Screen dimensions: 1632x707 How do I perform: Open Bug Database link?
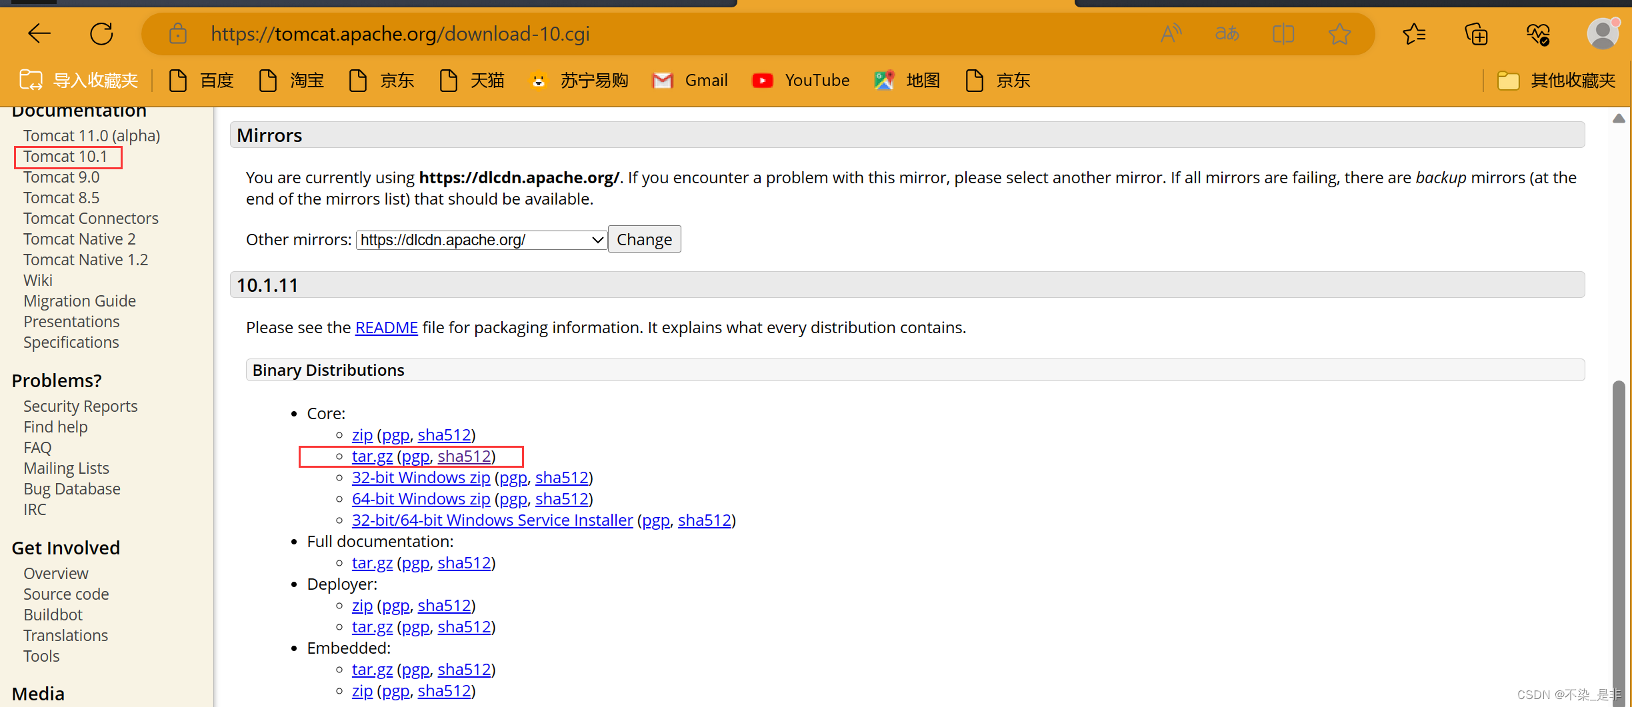(x=72, y=489)
